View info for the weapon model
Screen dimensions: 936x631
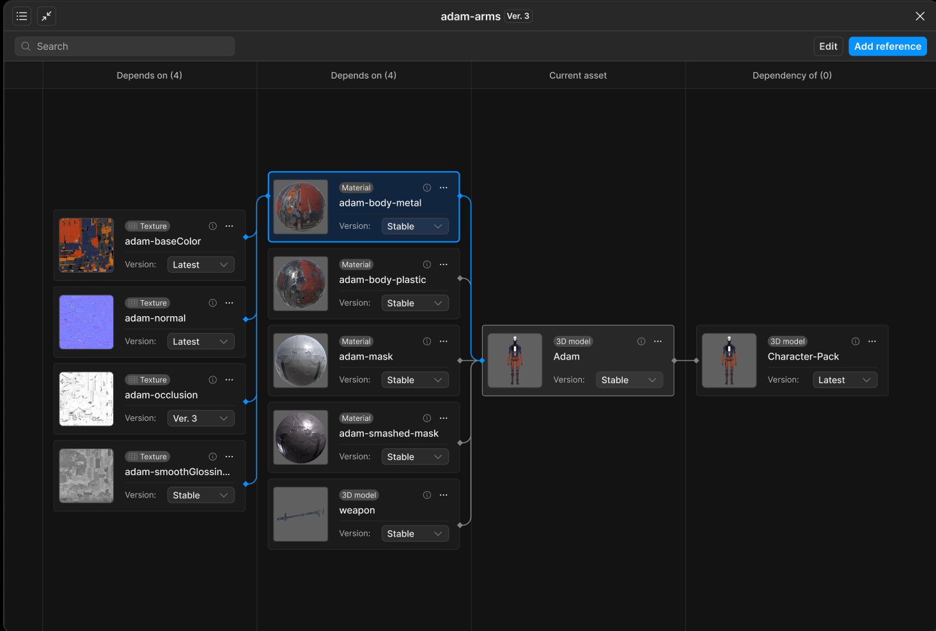[x=426, y=494]
